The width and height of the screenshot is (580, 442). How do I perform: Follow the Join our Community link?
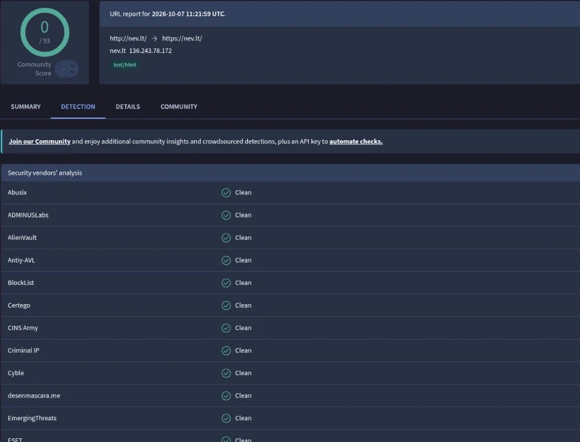40,142
